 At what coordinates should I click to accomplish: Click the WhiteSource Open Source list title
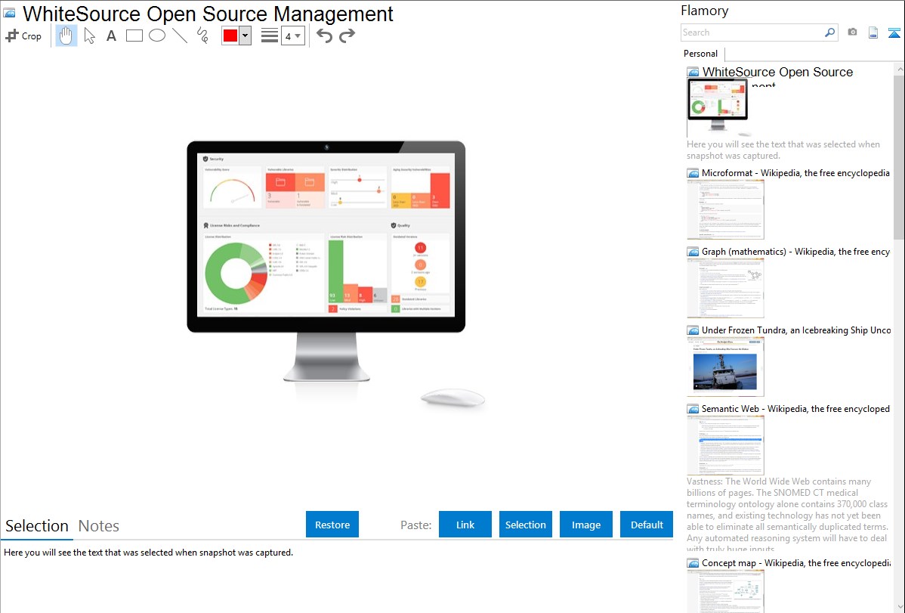pyautogui.click(x=777, y=72)
